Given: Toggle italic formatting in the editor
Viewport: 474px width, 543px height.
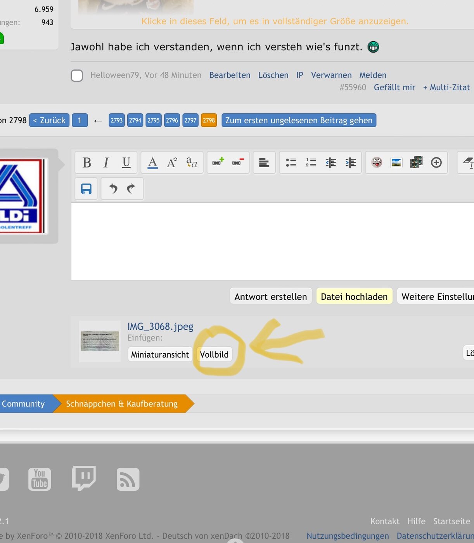Looking at the screenshot, I should 106,163.
